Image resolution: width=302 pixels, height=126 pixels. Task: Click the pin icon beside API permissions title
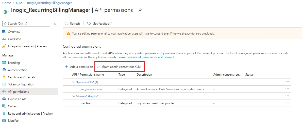140,11
